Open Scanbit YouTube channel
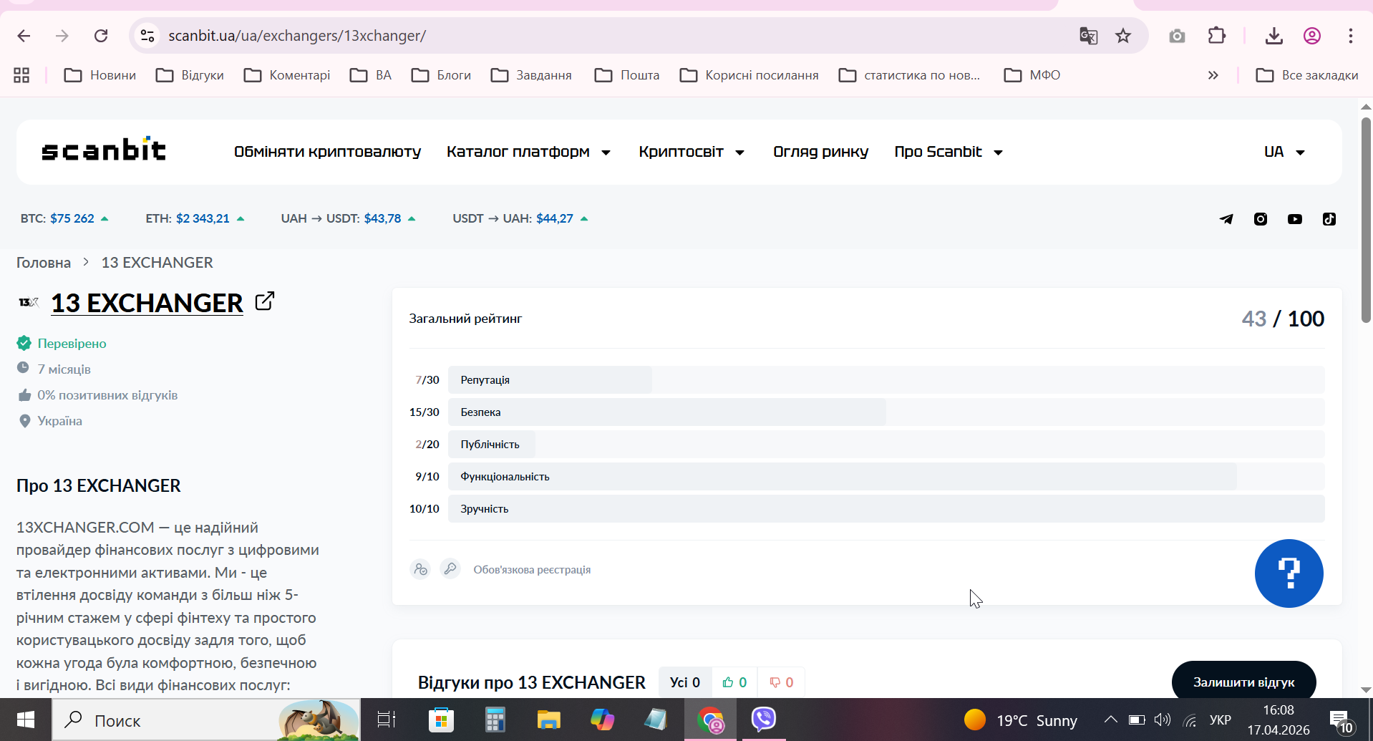 (1295, 219)
